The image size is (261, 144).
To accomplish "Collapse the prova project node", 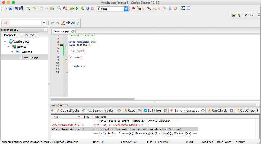I will click(9, 47).
